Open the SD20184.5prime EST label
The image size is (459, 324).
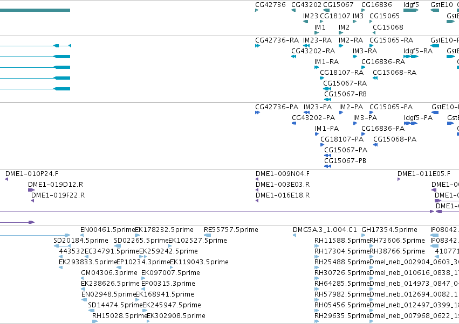click(81, 241)
